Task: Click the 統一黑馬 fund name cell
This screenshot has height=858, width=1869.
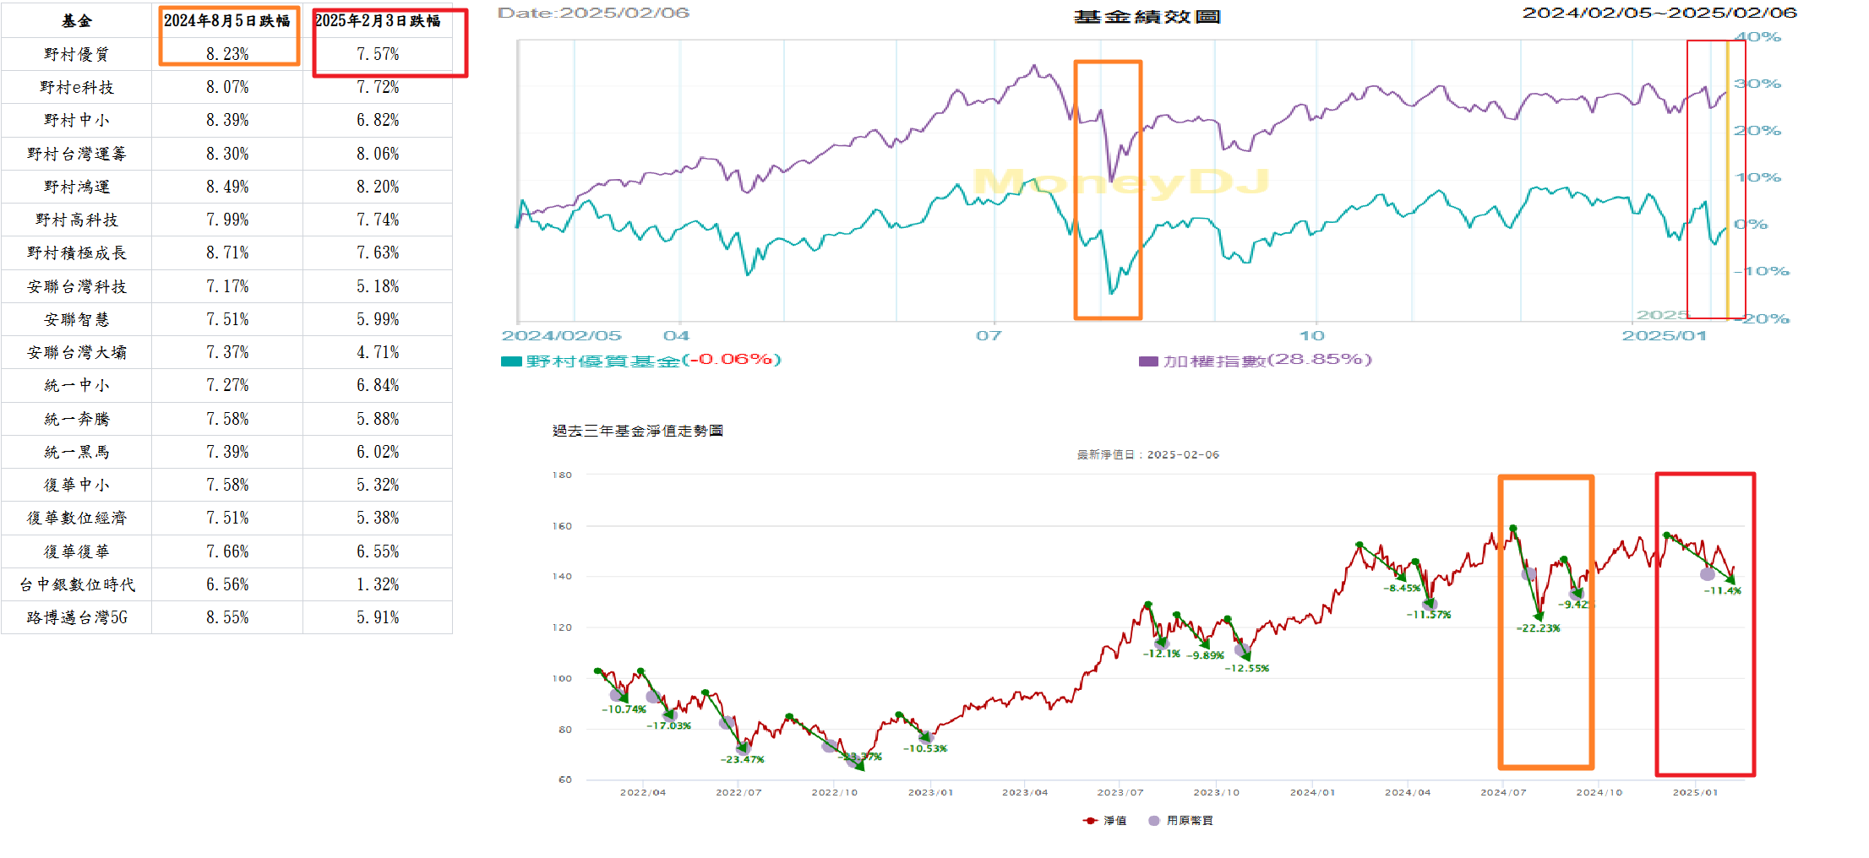Action: pos(76,452)
